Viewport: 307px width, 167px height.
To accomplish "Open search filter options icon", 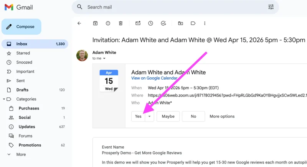I will pos(271,7).
